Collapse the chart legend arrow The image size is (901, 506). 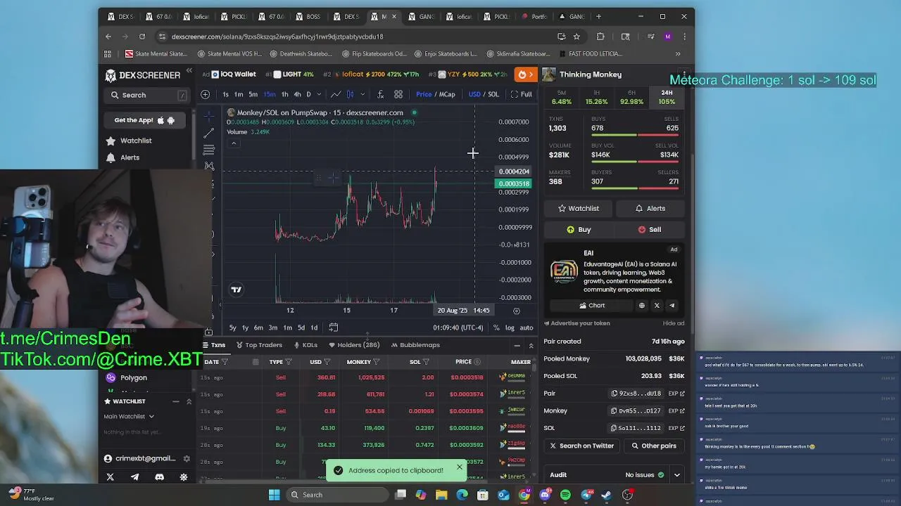tap(234, 143)
